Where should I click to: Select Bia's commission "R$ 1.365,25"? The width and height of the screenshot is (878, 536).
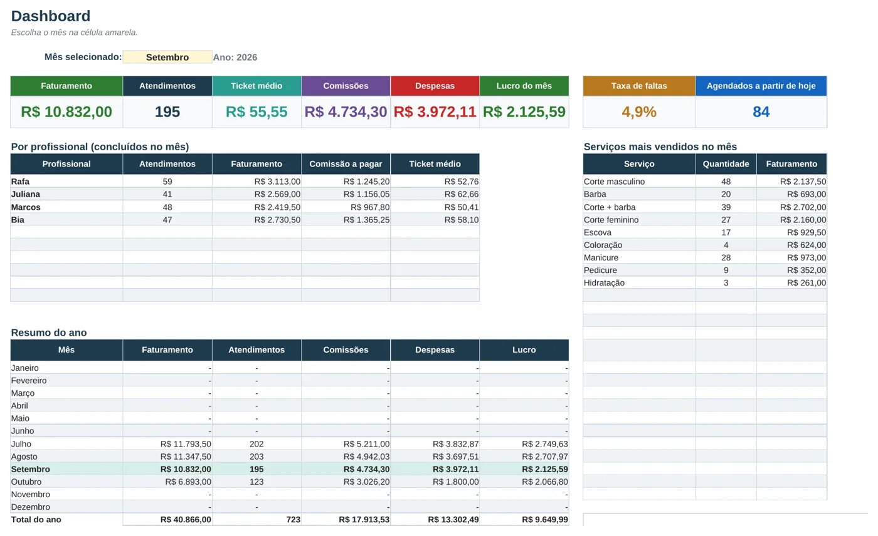point(346,220)
